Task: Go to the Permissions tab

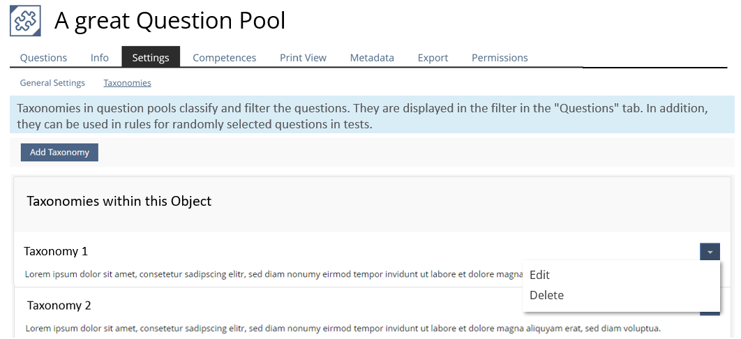Action: point(500,58)
